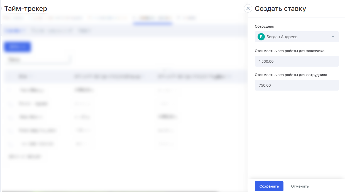Click the employee hourly cost field 750,00
345x192 pixels.
click(x=297, y=85)
